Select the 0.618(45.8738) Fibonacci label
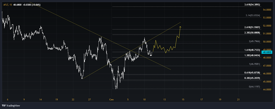 click(x=252, y=72)
